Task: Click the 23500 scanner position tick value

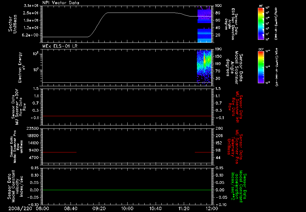Action: tap(32, 128)
